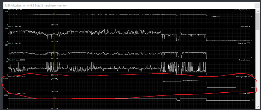Click the GPU temperature graph label
The height and width of the screenshot is (110, 261).
click(242, 10)
